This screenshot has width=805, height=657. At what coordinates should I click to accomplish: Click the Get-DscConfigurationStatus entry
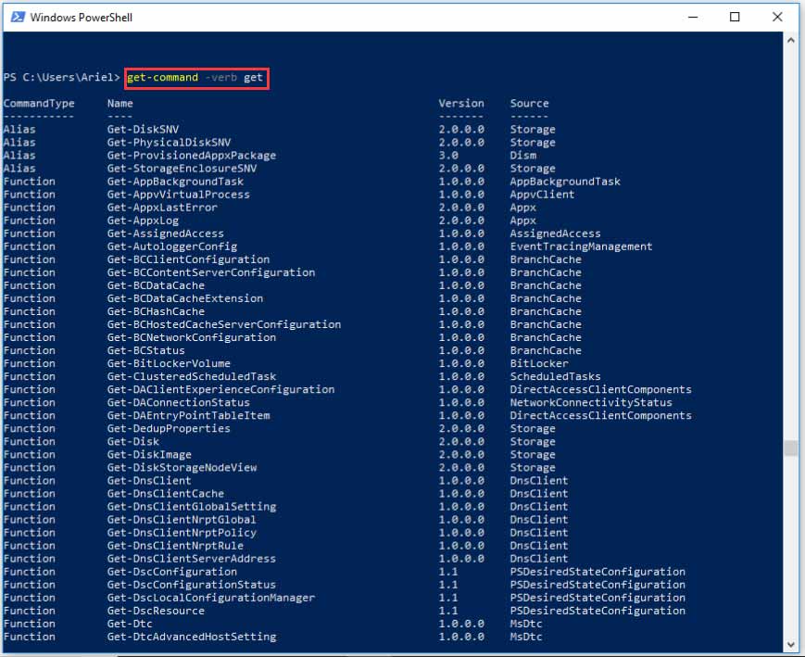[x=192, y=585]
